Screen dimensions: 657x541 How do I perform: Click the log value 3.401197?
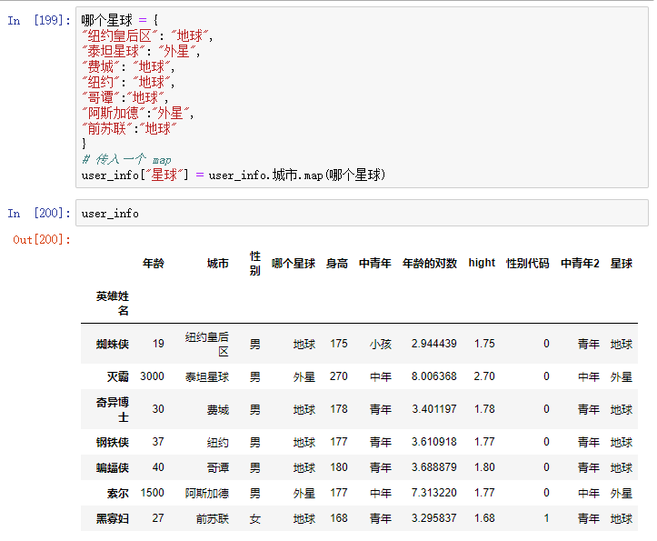pos(433,409)
